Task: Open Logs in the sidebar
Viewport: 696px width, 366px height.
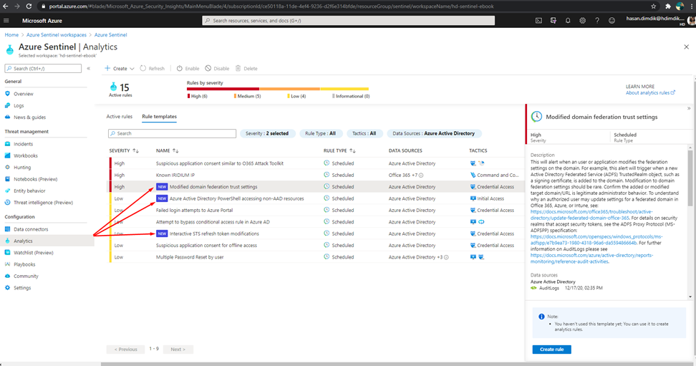Action: tap(19, 106)
